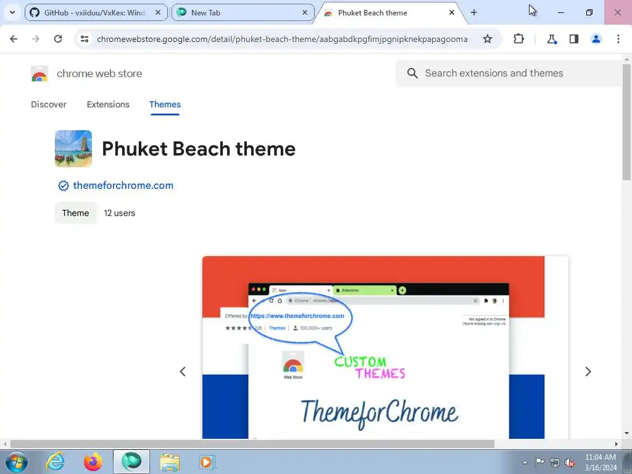Open the Windows Start button
The image size is (632, 474).
[x=17, y=462]
